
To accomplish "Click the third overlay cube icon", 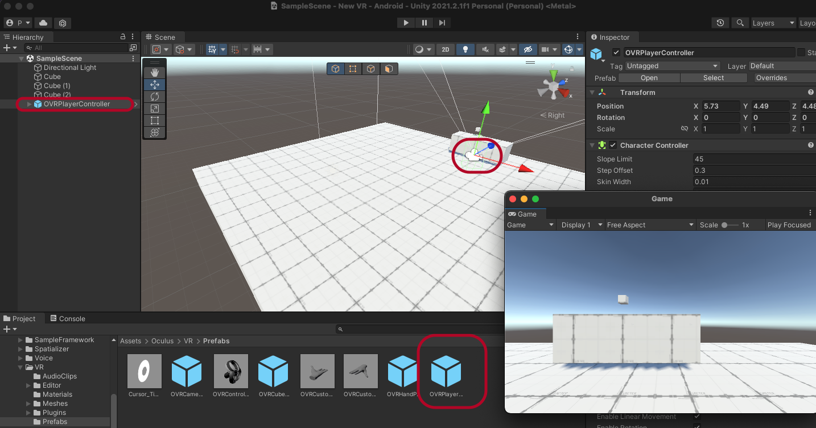I will [371, 69].
